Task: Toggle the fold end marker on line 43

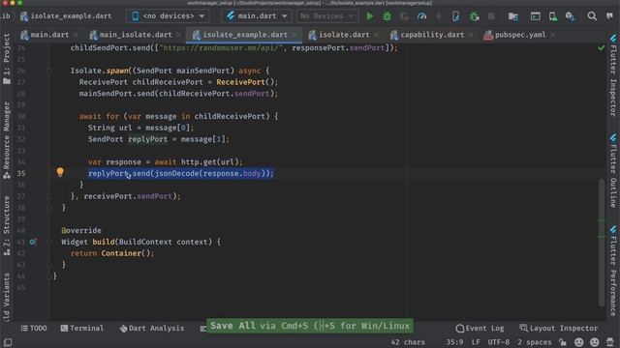Action: click(49, 265)
